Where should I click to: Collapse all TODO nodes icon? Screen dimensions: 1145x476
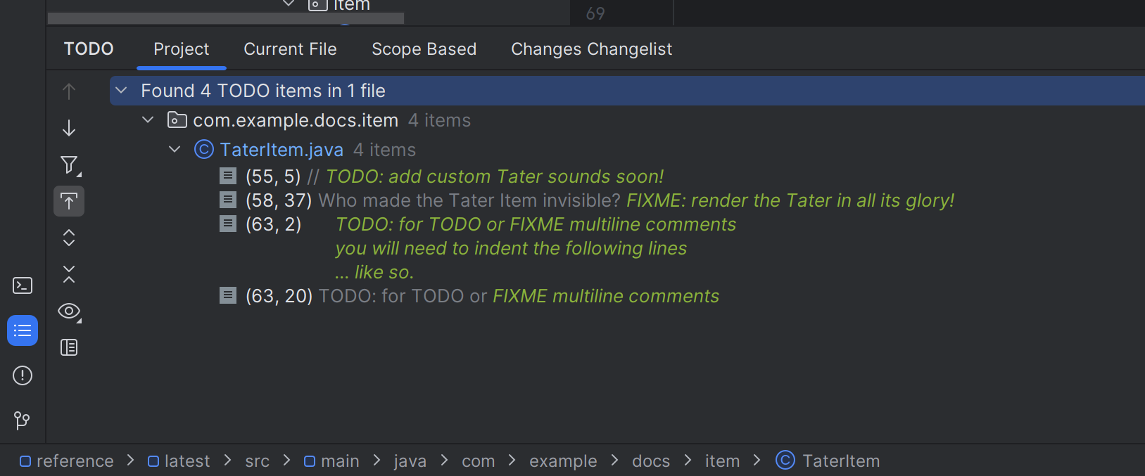click(x=68, y=274)
